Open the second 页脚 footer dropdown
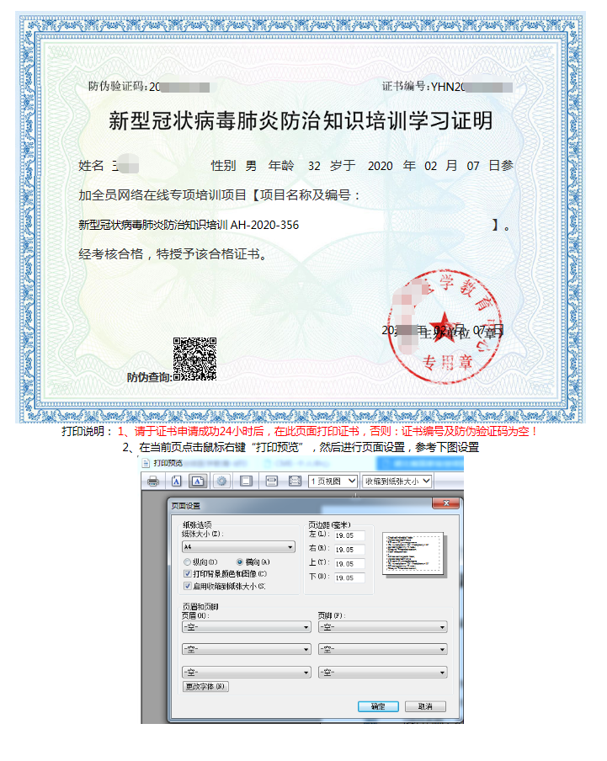607x761 pixels. pyautogui.click(x=383, y=649)
